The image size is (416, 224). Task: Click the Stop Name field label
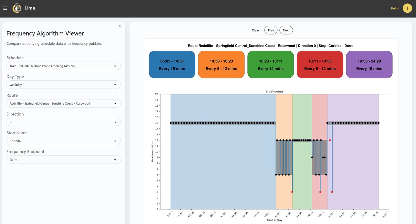click(x=17, y=133)
